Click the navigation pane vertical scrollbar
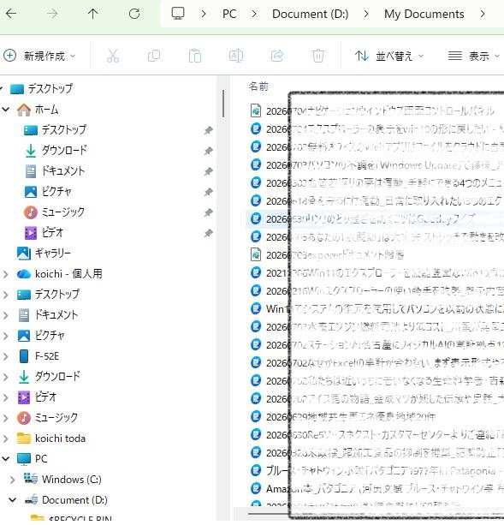504x525 pixels. coord(223,104)
